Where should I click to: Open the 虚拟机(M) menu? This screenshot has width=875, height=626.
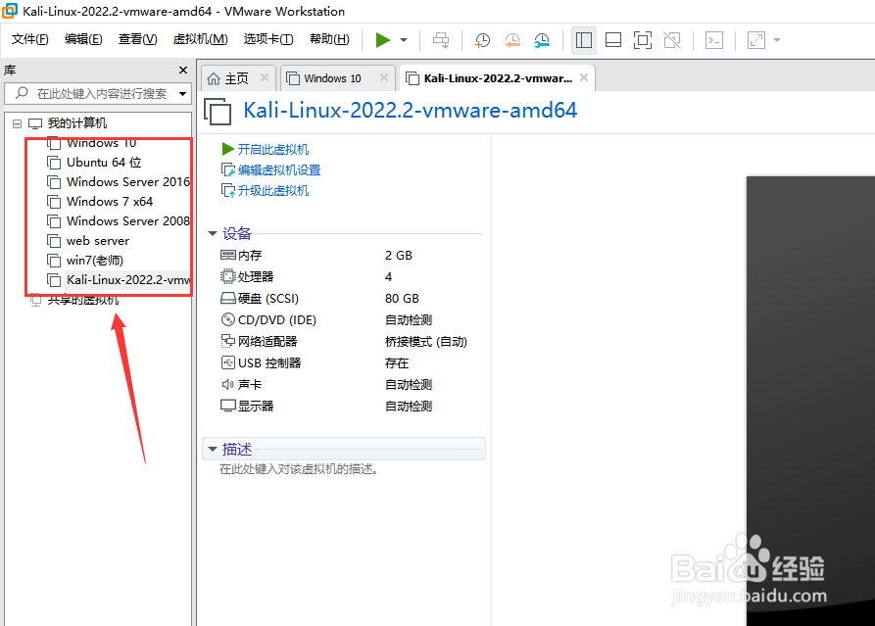(x=200, y=39)
